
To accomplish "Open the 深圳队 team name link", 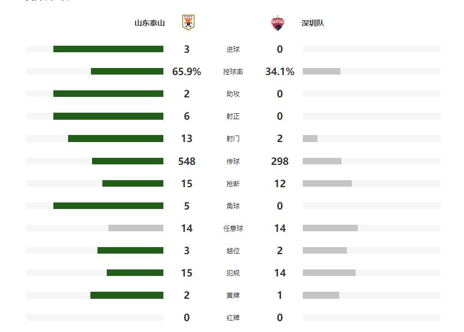I will pyautogui.click(x=313, y=23).
